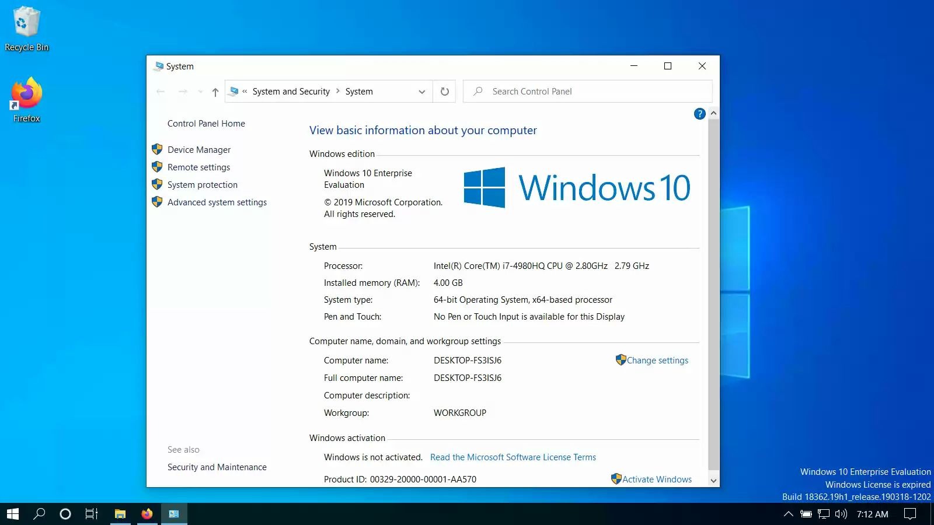Open Advanced system settings
Image resolution: width=934 pixels, height=525 pixels.
pyautogui.click(x=217, y=202)
